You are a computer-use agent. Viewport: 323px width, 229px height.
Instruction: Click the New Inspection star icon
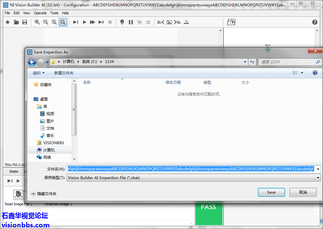(x=8, y=22)
